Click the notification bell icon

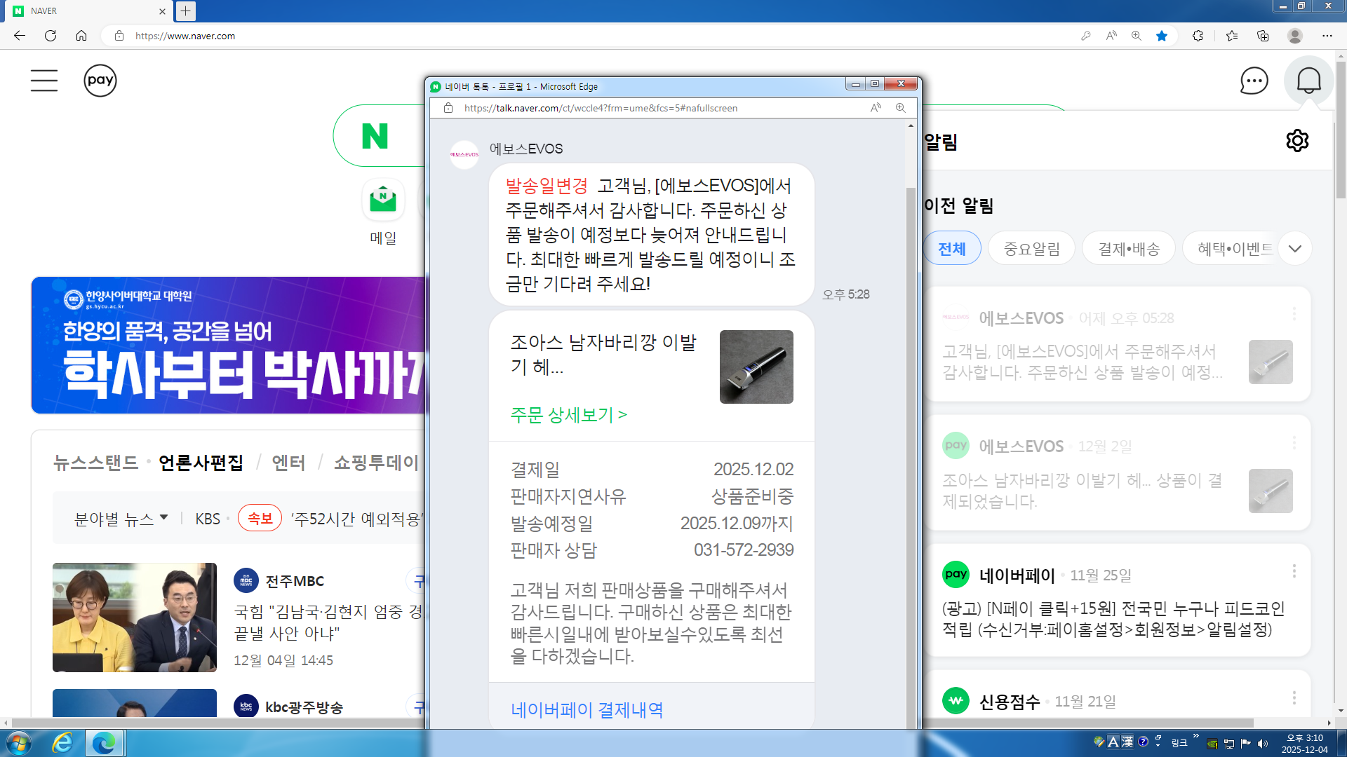pos(1308,81)
